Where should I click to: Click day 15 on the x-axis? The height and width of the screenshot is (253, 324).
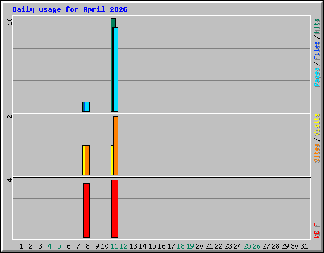[x=152, y=246]
